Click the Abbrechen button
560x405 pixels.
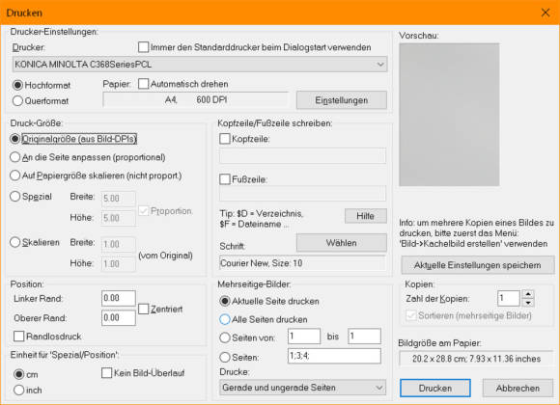518,388
